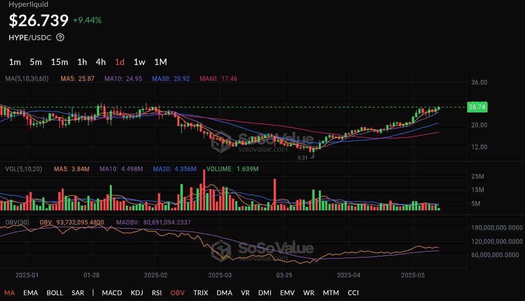Click the MA10: 24.95 legend value

[123, 79]
